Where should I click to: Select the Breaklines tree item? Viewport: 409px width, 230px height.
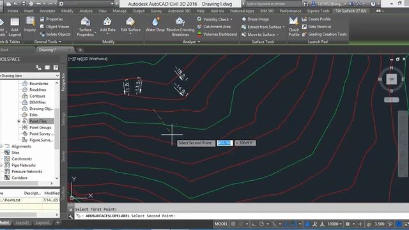coord(38,89)
